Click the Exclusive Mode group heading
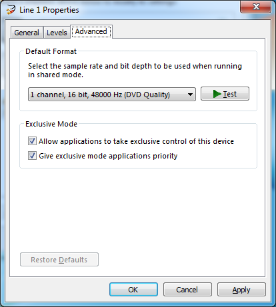 (x=51, y=124)
